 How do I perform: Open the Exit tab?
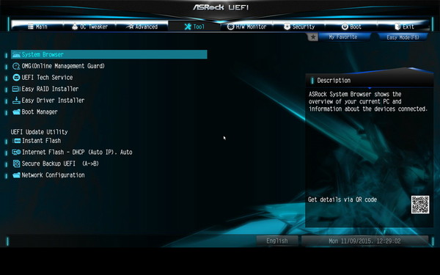404,26
